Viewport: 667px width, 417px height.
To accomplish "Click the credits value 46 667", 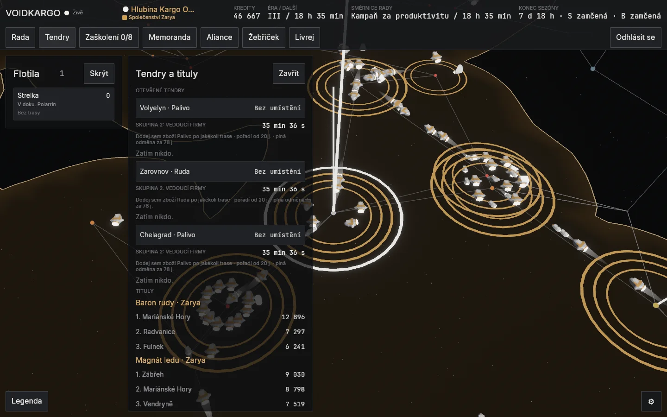I will coord(247,16).
